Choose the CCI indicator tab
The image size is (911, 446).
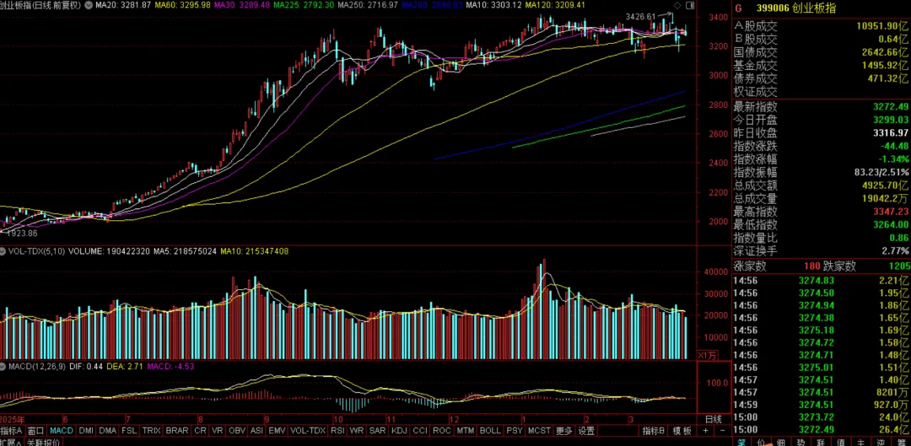pyautogui.click(x=420, y=430)
